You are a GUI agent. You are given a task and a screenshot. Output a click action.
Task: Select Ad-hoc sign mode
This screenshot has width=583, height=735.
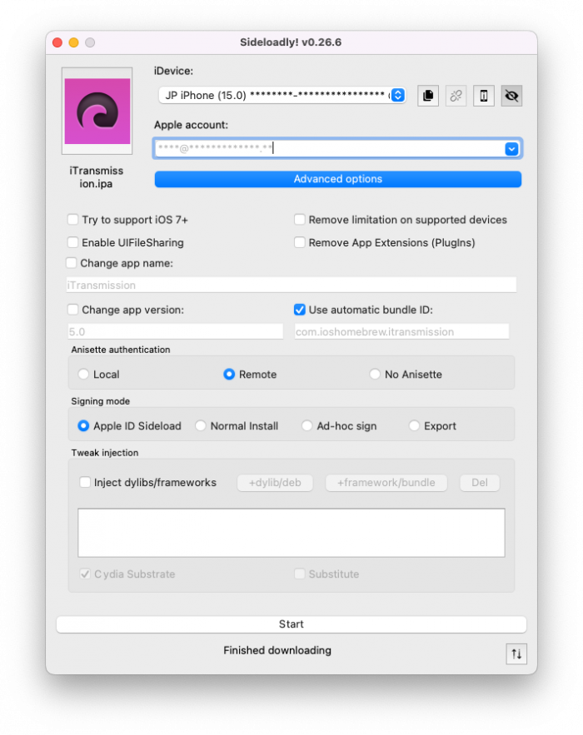[x=306, y=425]
